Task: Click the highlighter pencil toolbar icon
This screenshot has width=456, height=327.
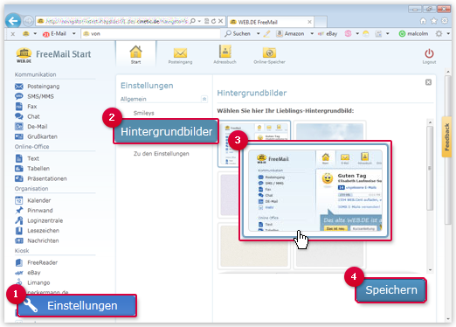Action: [x=266, y=34]
